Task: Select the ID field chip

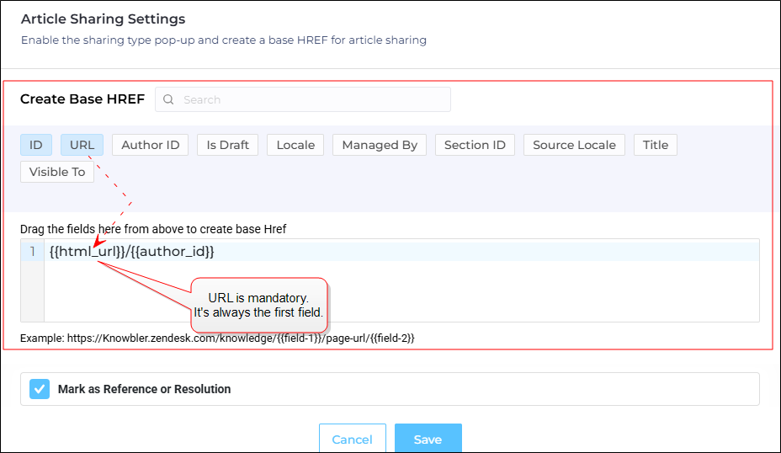Action: point(36,145)
